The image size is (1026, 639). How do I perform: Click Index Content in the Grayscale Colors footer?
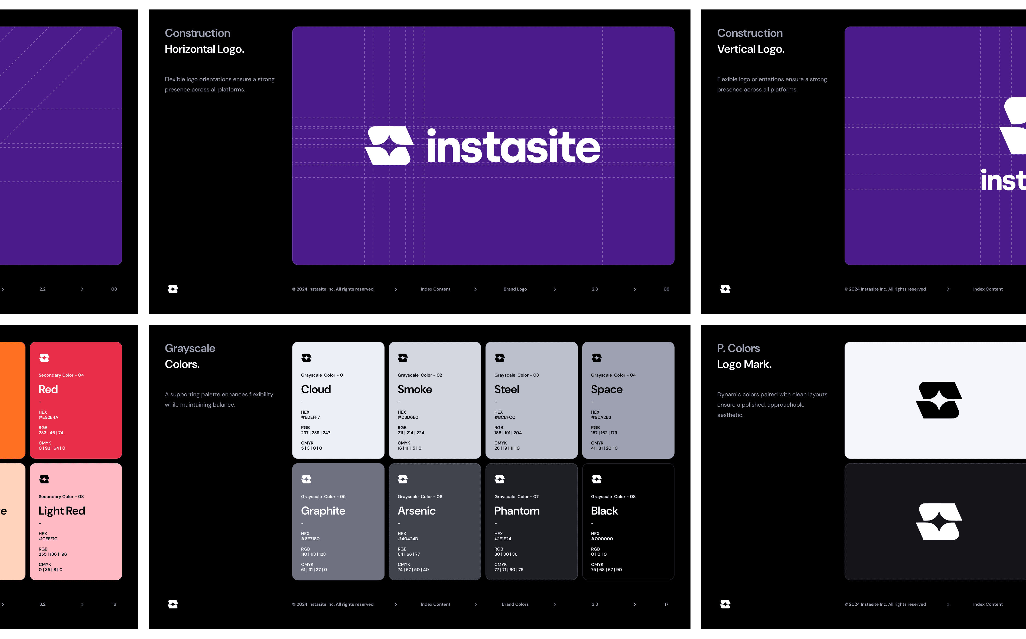pyautogui.click(x=435, y=604)
